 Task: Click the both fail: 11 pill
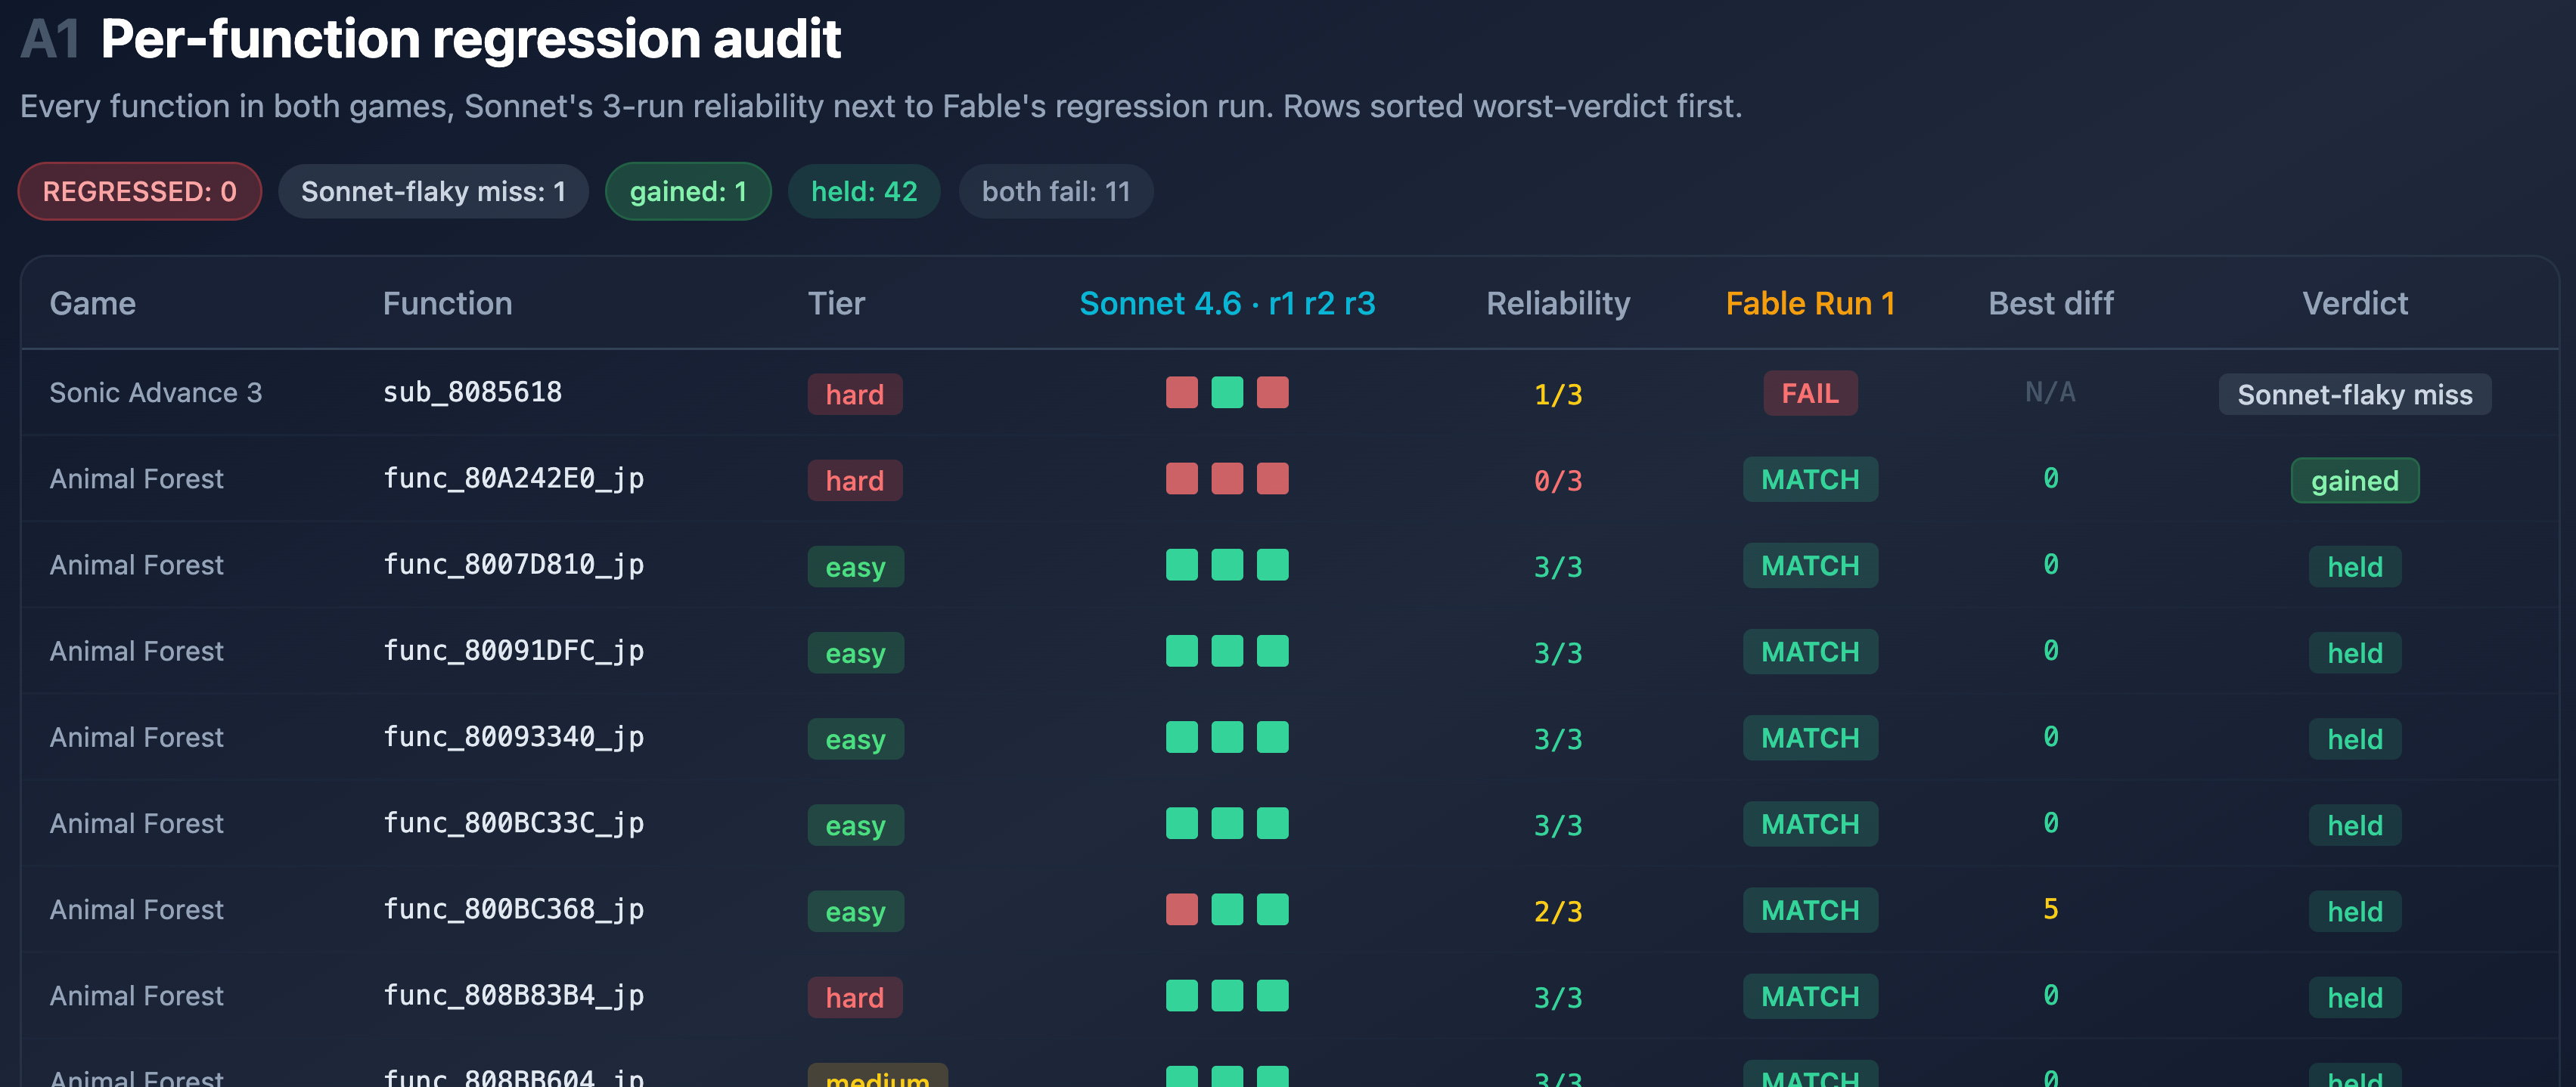(1056, 190)
